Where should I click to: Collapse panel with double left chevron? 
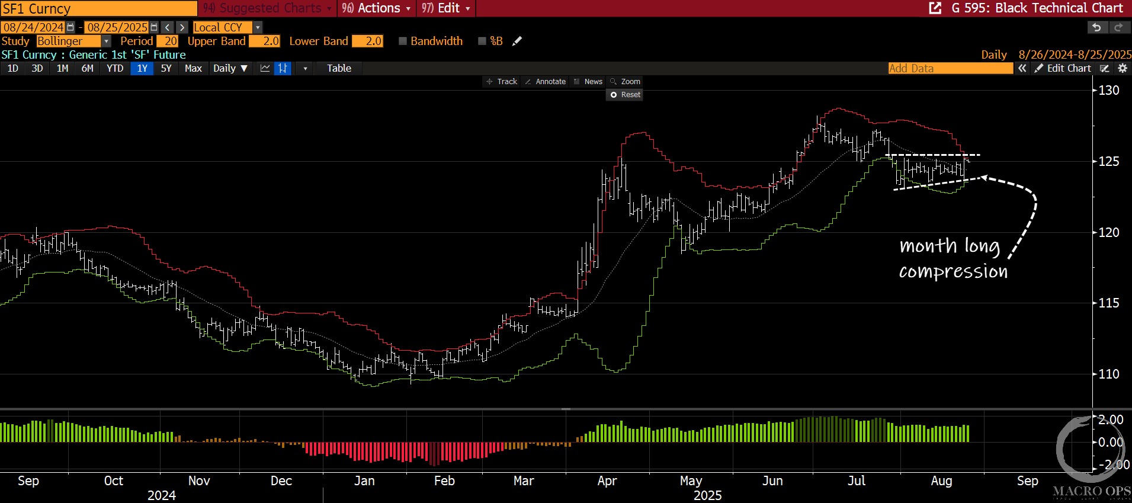tap(1022, 68)
